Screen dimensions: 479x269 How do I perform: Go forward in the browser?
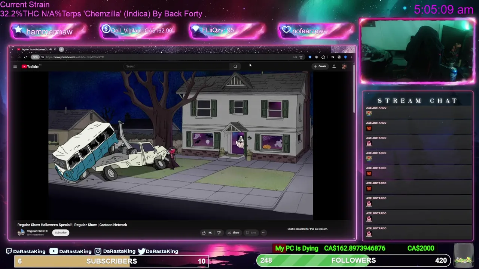(x=19, y=57)
